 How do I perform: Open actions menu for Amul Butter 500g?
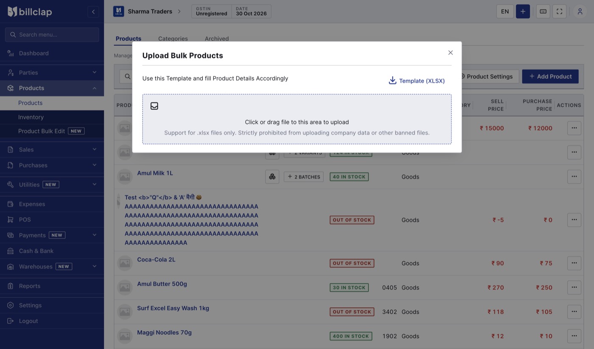click(574, 287)
